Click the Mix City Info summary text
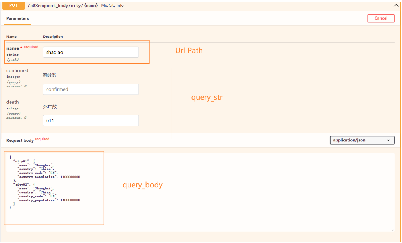Image resolution: width=402 pixels, height=243 pixels. coord(112,6)
